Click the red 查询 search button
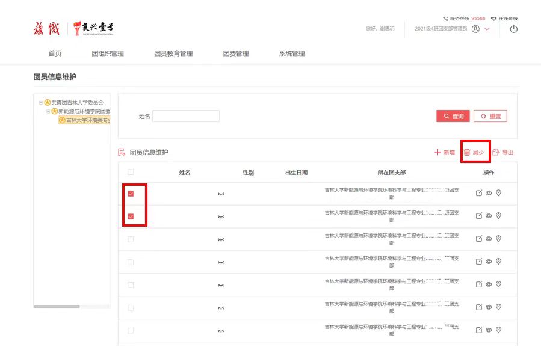This screenshot has height=362, width=541. click(453, 116)
